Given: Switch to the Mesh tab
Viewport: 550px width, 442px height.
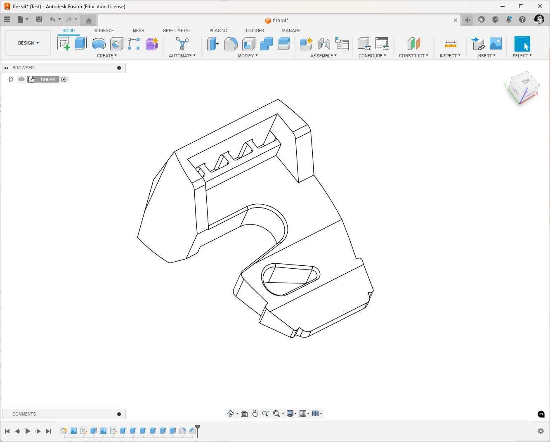Looking at the screenshot, I should pyautogui.click(x=139, y=31).
